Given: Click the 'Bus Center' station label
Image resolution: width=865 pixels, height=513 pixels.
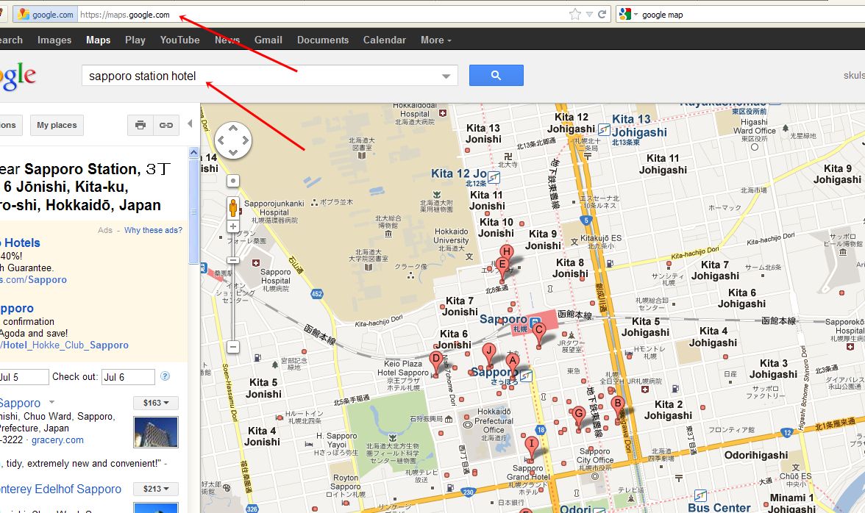Looking at the screenshot, I should point(719,508).
